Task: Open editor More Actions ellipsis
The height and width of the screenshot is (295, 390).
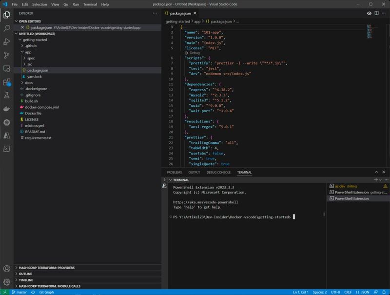Action: pos(384,13)
